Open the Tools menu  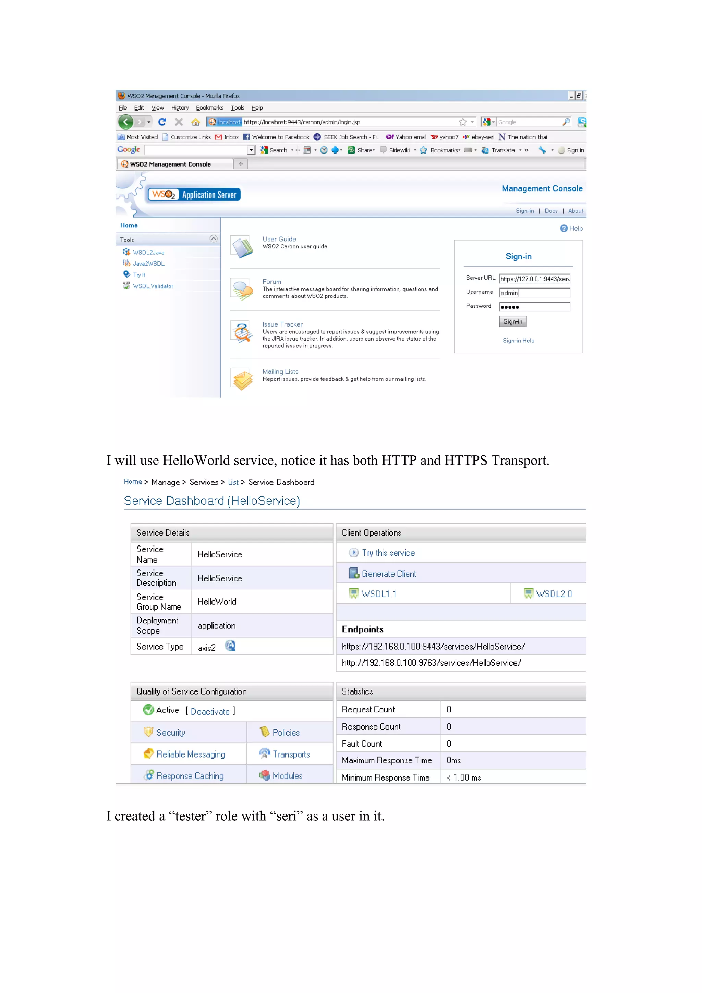tap(238, 108)
